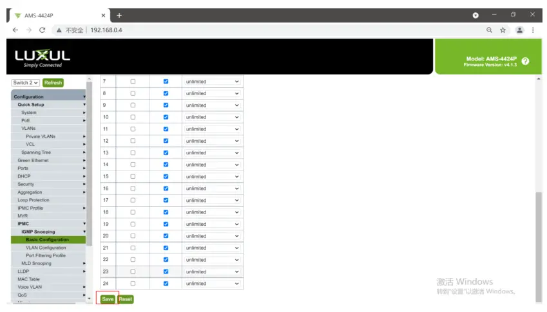Open the LLDP menu item
Viewport: 547px width, 312px height.
48,271
